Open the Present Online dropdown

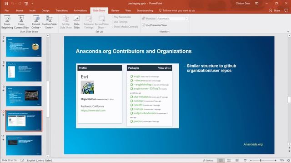pyautogui.click(x=36, y=22)
